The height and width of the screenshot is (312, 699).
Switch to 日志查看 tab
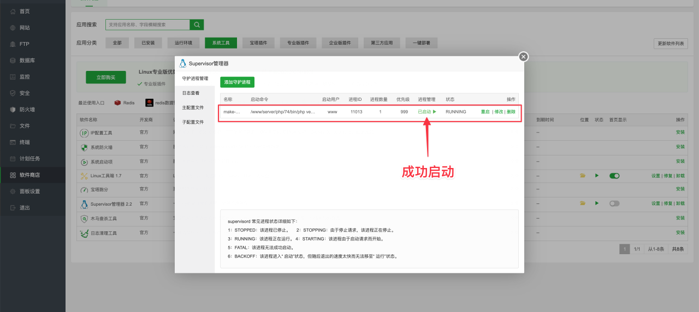click(x=191, y=93)
